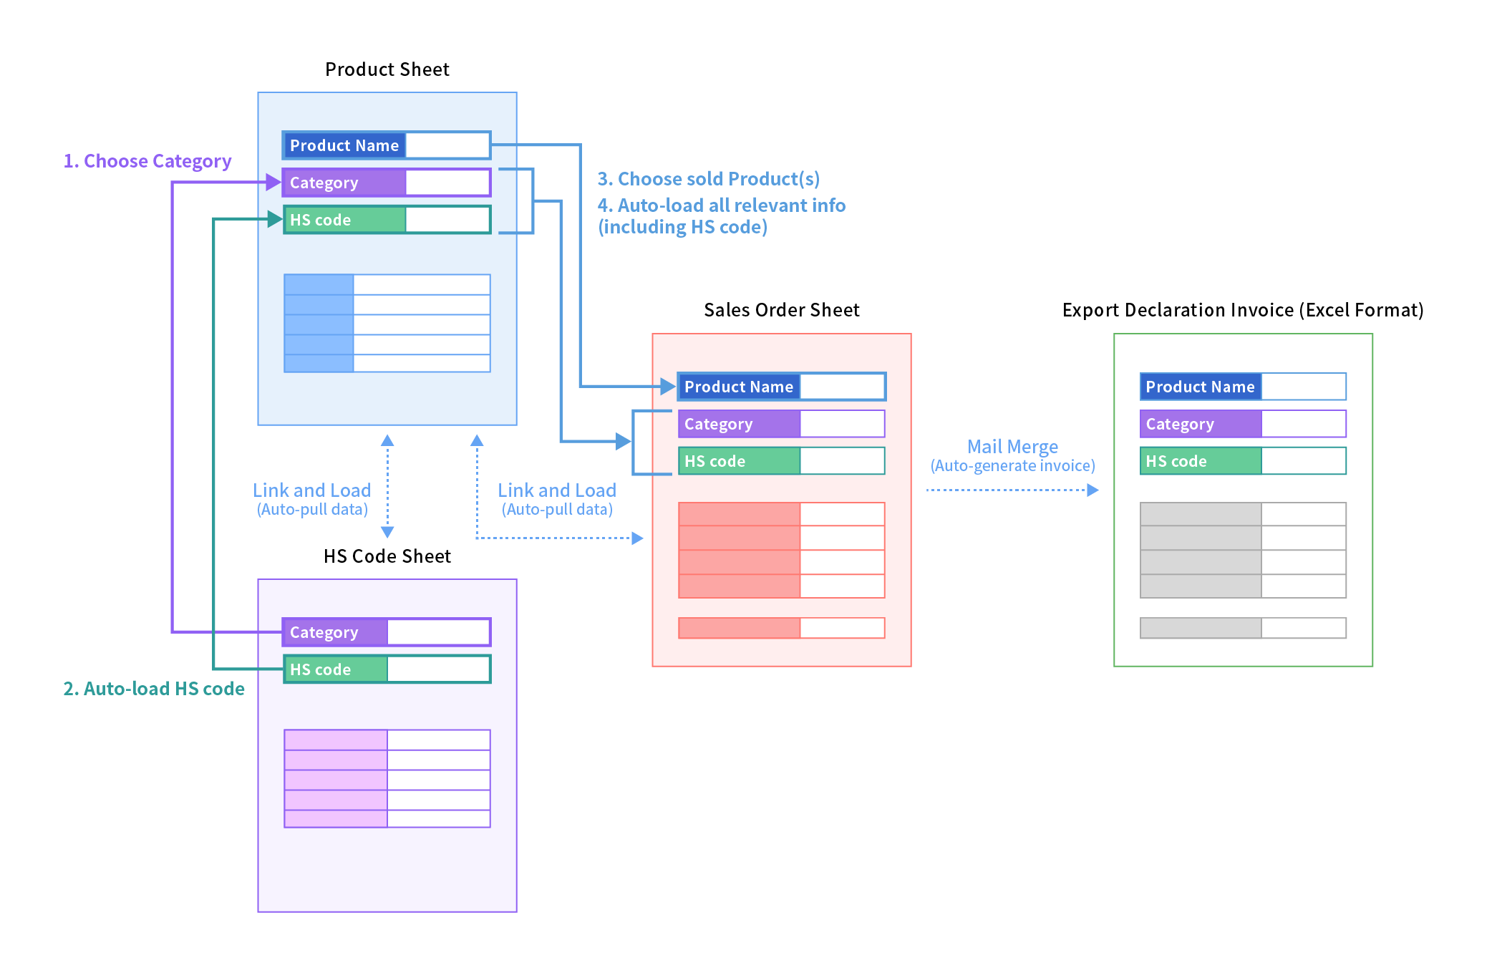Click Category field in Product Sheet
Screen dimensions: 1492x968
[387, 183]
